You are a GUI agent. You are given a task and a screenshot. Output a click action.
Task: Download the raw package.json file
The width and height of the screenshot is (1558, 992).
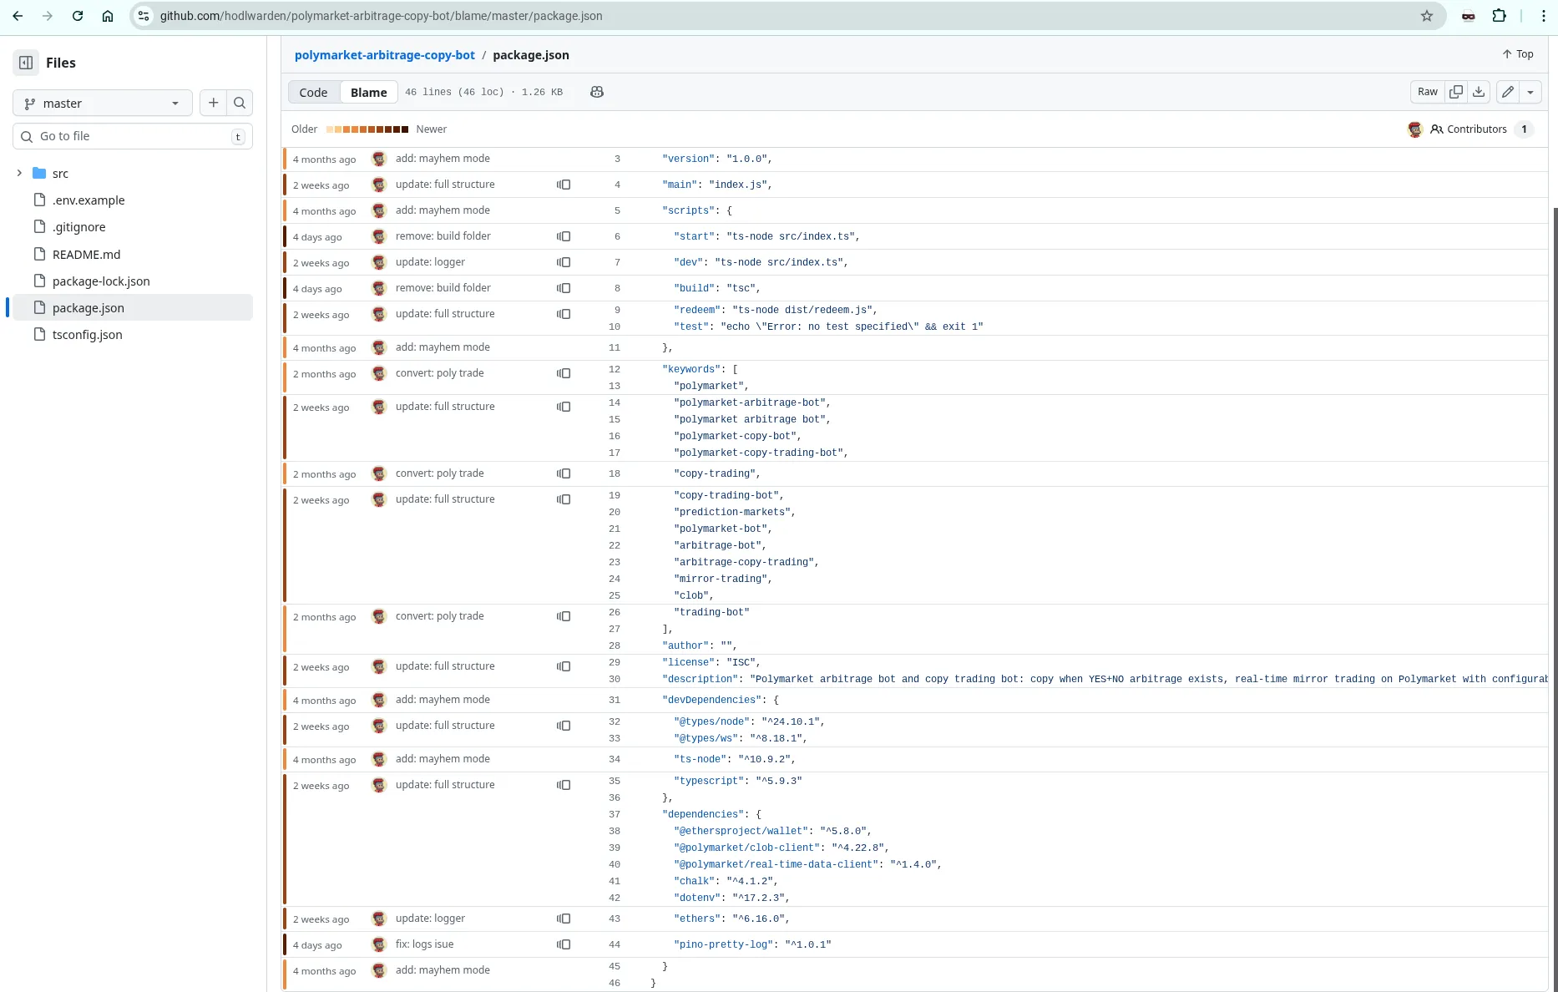click(1479, 92)
